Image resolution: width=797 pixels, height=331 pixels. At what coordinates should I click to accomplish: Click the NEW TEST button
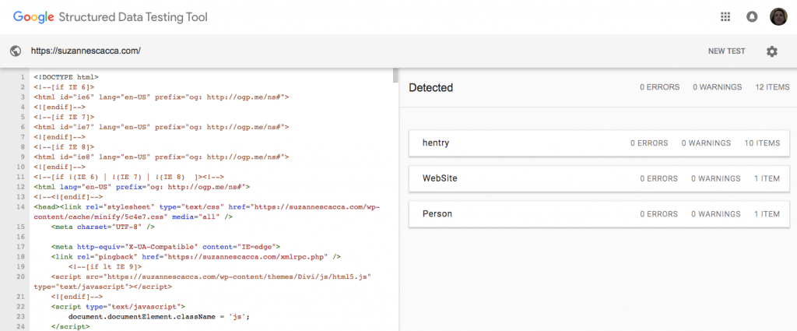(726, 51)
